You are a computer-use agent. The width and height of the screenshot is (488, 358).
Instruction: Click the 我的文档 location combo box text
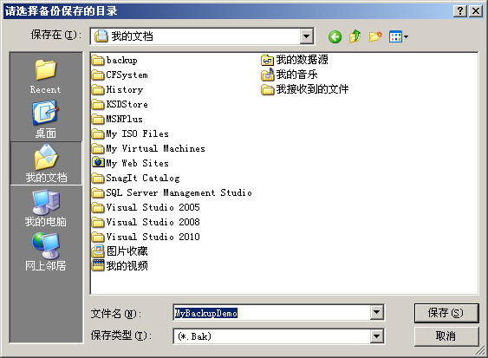point(133,36)
